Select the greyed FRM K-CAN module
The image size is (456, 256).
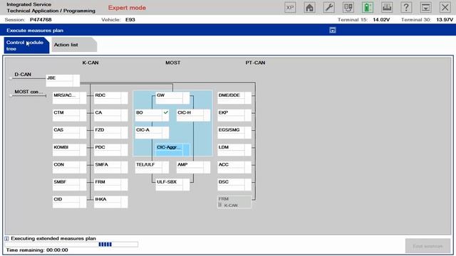(234, 202)
